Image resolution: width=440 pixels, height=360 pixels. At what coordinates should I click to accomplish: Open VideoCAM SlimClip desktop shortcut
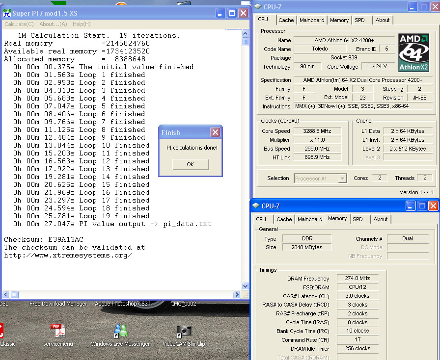(x=184, y=334)
